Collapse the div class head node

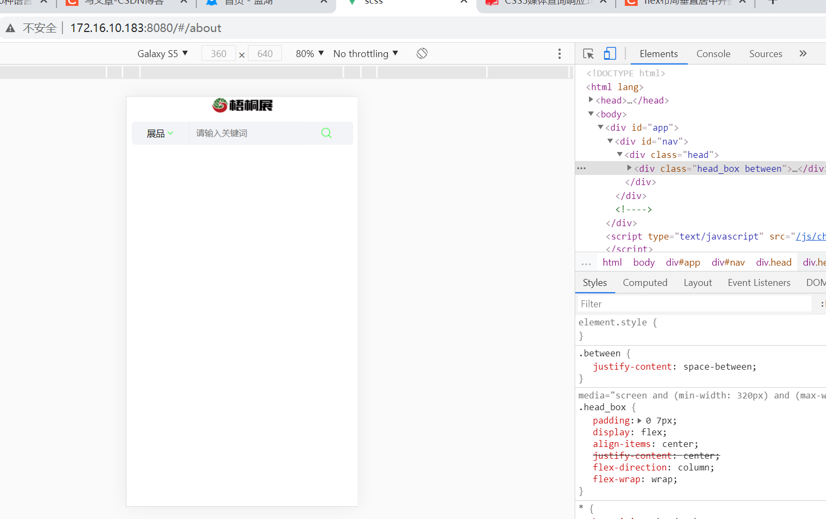pyautogui.click(x=619, y=154)
